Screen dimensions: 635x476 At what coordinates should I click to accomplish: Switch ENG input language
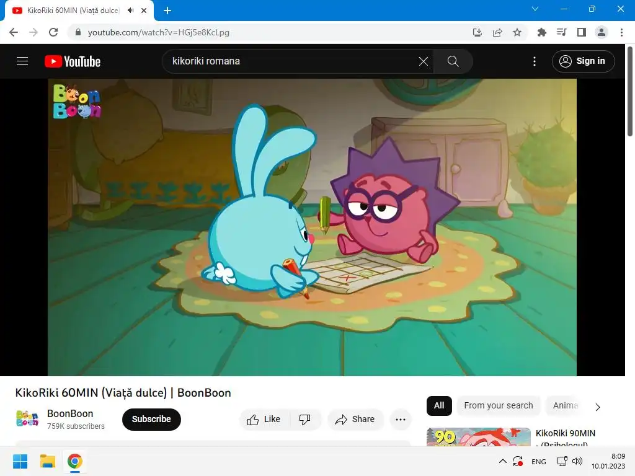[x=539, y=462]
